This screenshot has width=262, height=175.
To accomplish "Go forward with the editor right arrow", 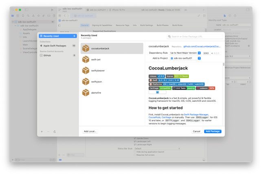I will click(68, 16).
